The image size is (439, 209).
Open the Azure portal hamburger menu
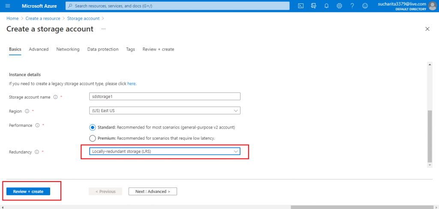8,6
